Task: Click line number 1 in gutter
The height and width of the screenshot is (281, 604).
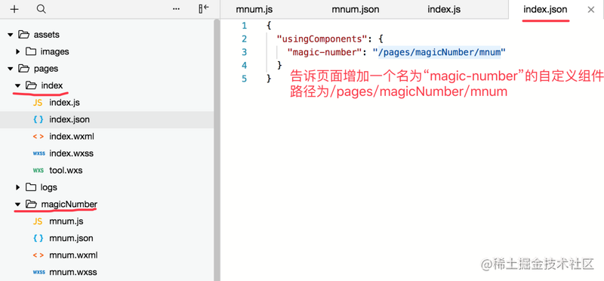Action: [x=244, y=26]
